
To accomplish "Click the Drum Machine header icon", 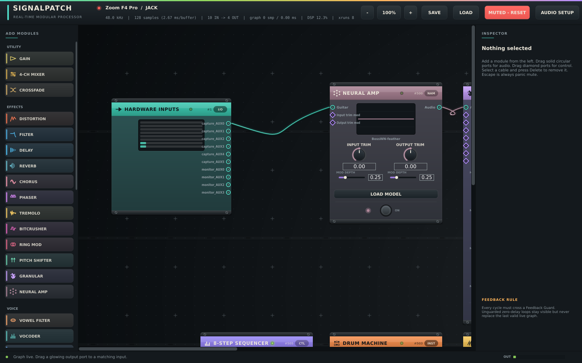I will (x=337, y=344).
